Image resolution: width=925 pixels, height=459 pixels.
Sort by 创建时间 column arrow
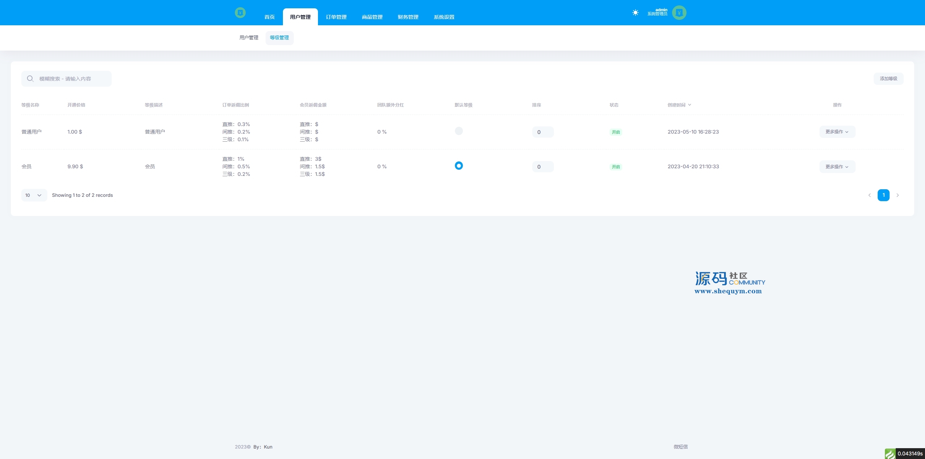(x=689, y=105)
